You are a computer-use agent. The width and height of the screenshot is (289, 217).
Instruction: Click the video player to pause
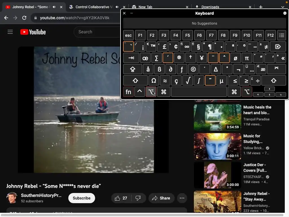coord(94,110)
